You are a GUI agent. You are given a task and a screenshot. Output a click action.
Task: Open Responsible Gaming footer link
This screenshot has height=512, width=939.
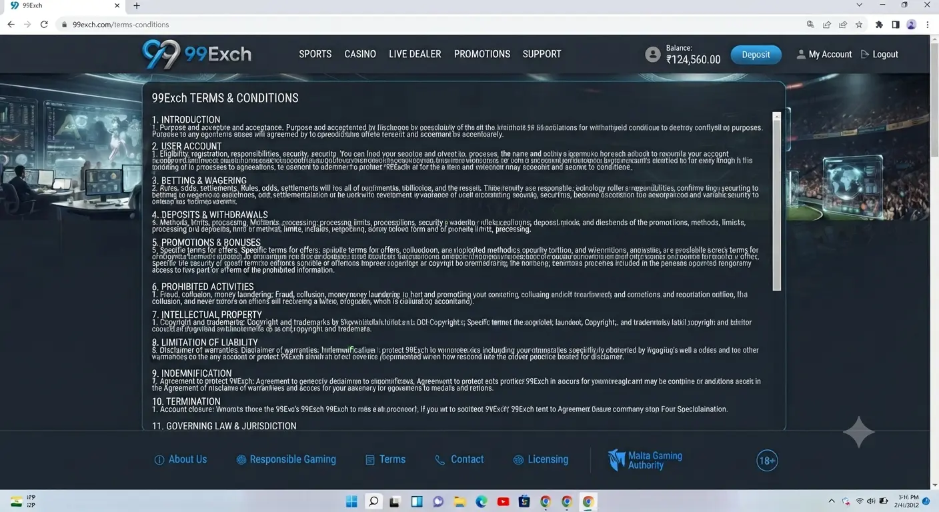pos(286,459)
